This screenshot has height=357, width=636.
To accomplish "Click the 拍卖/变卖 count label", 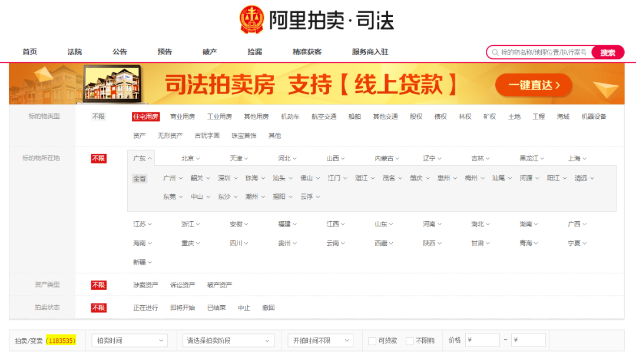I will pos(45,341).
